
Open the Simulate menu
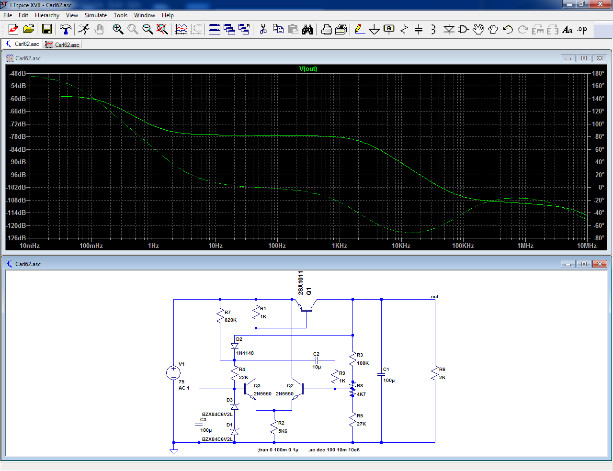96,15
